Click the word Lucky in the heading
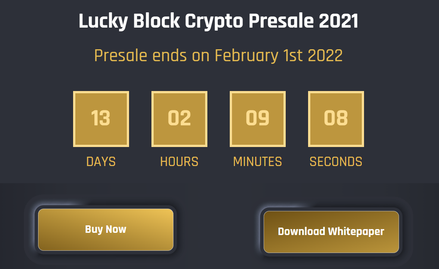The image size is (439, 269). click(x=103, y=22)
